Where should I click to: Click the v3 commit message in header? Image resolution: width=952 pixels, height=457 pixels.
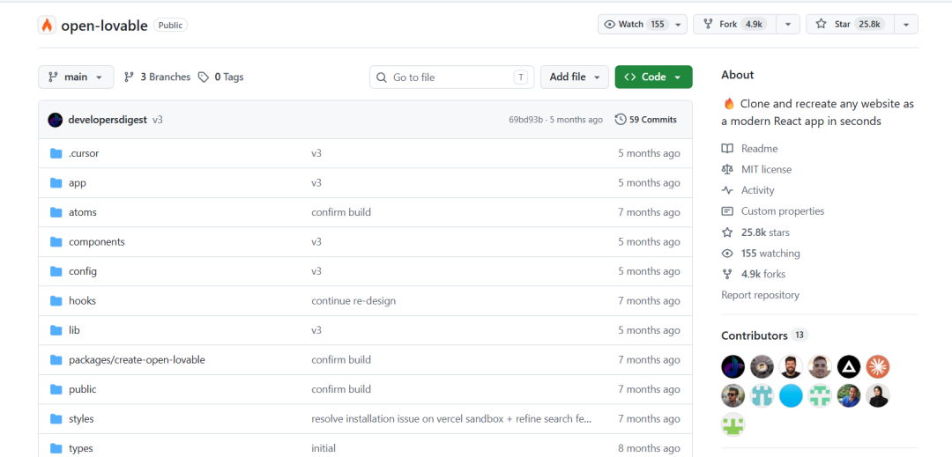157,120
